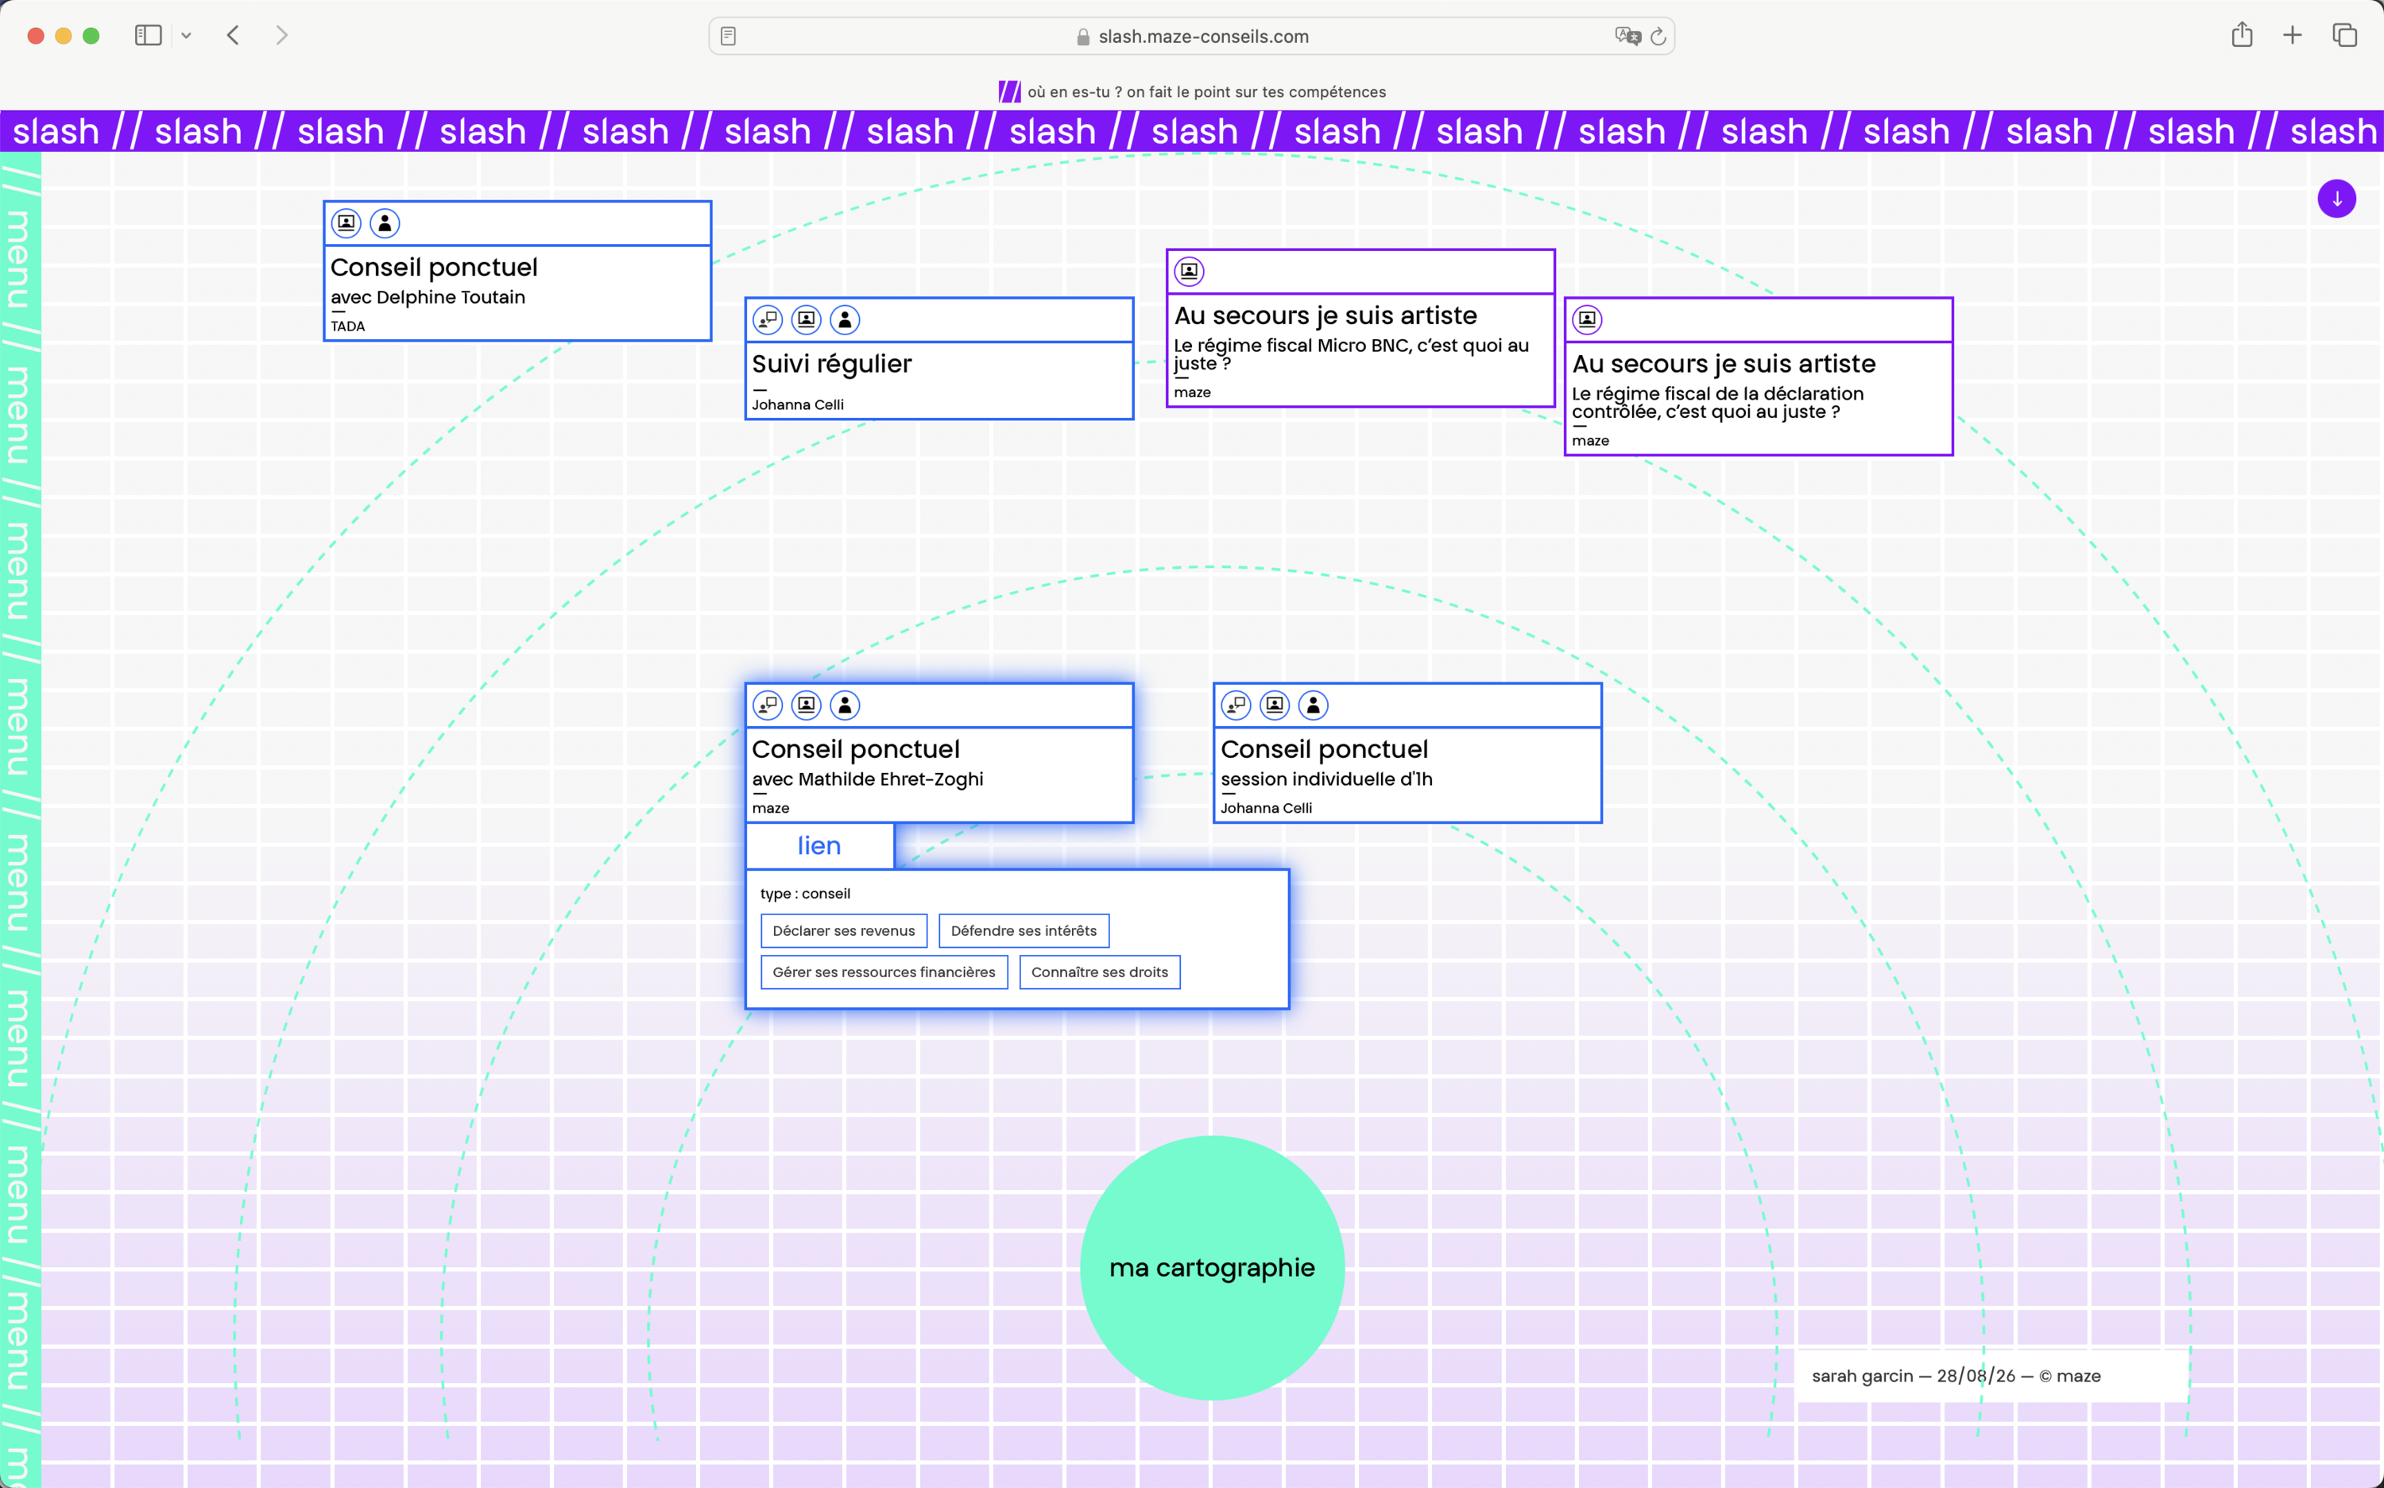Click the portrait icon on the déclaration contrôlée card
Image resolution: width=2384 pixels, height=1488 pixels.
1588,320
